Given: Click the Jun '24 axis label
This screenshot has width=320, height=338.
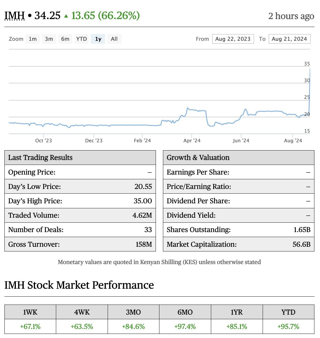Looking at the screenshot, I should pyautogui.click(x=241, y=141).
